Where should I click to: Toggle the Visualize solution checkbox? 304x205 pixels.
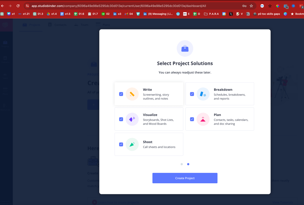[x=121, y=119]
